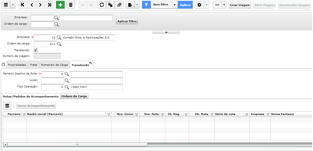Expand the settings gear dropdown arrow

pyautogui.click(x=206, y=5)
